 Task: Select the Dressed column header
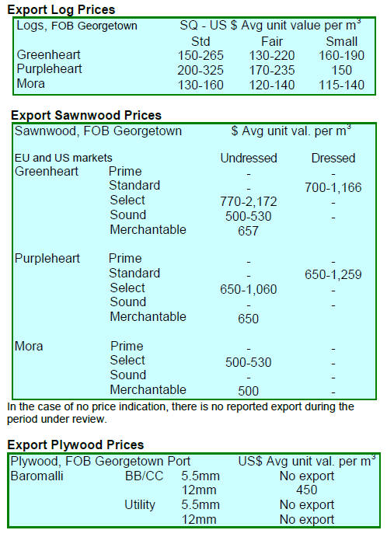pos(333,159)
